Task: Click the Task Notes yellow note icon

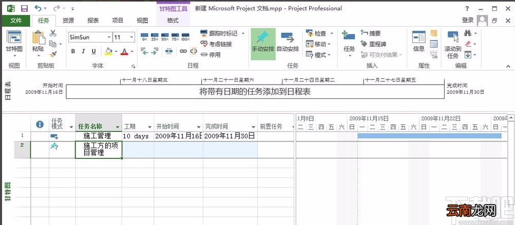Action: pos(434,33)
